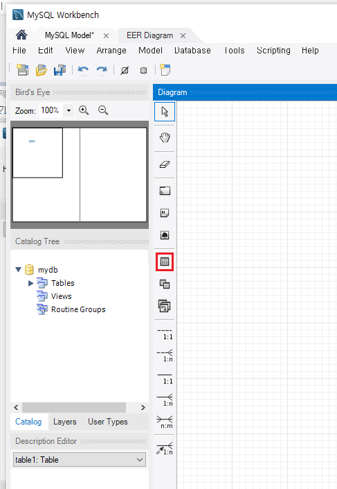Close the EER Diagram tab
The height and width of the screenshot is (489, 337).
click(183, 36)
